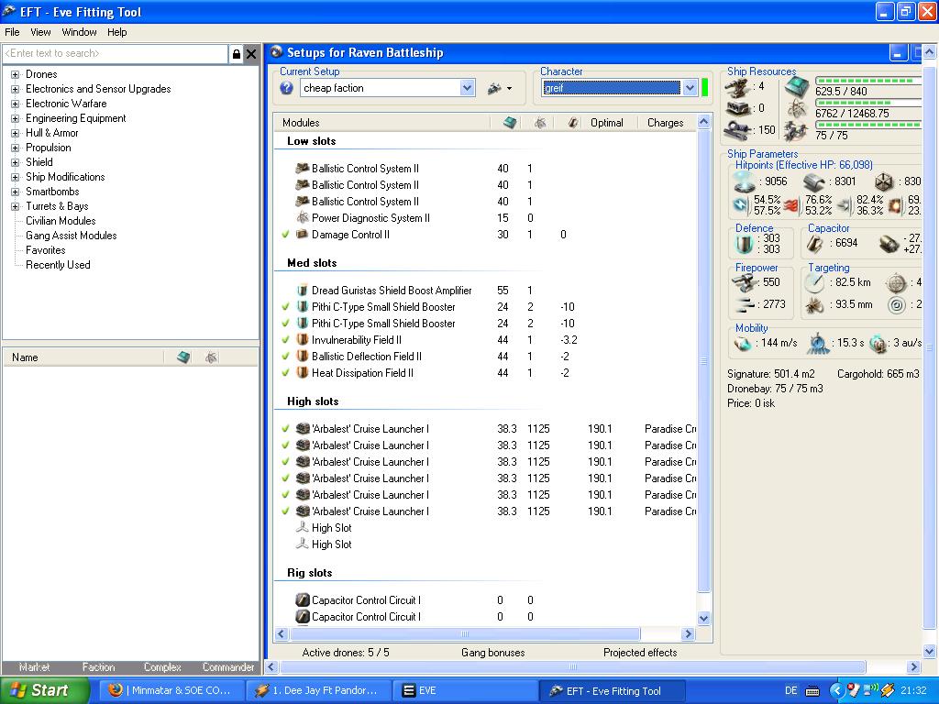This screenshot has height=704, width=939.
Task: Click the powergrid usage bar 6762 / 12468.75
Action: [x=868, y=103]
